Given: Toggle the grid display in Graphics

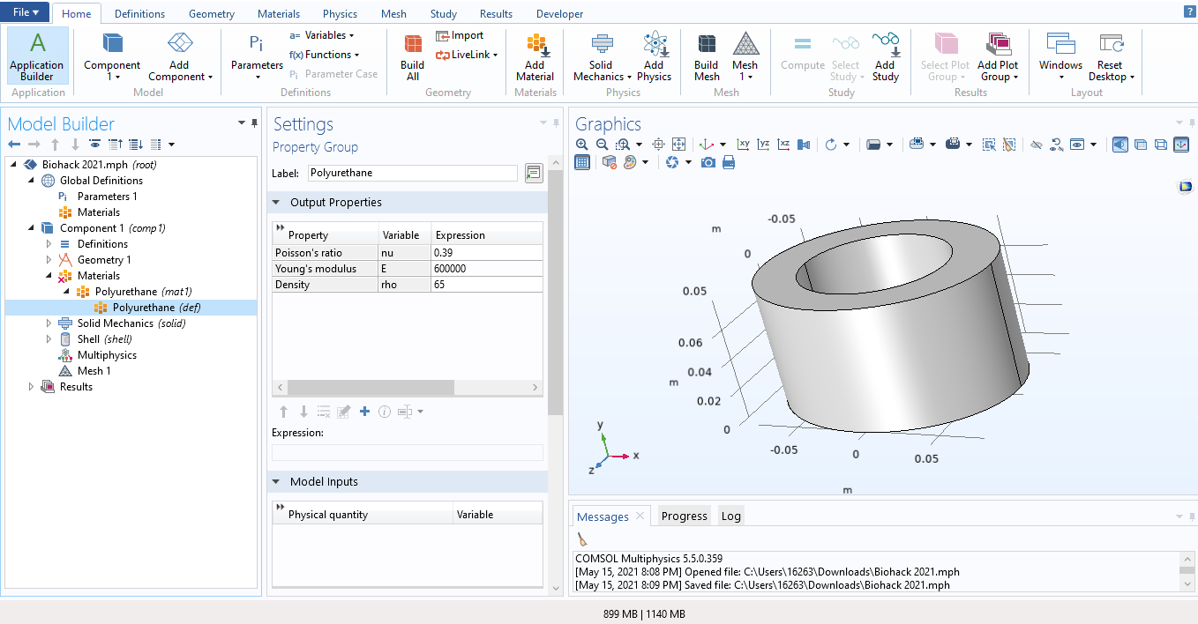Looking at the screenshot, I should point(582,162).
